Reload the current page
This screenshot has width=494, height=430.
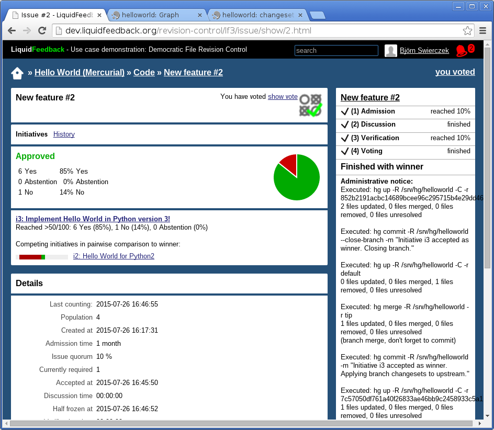[x=42, y=31]
